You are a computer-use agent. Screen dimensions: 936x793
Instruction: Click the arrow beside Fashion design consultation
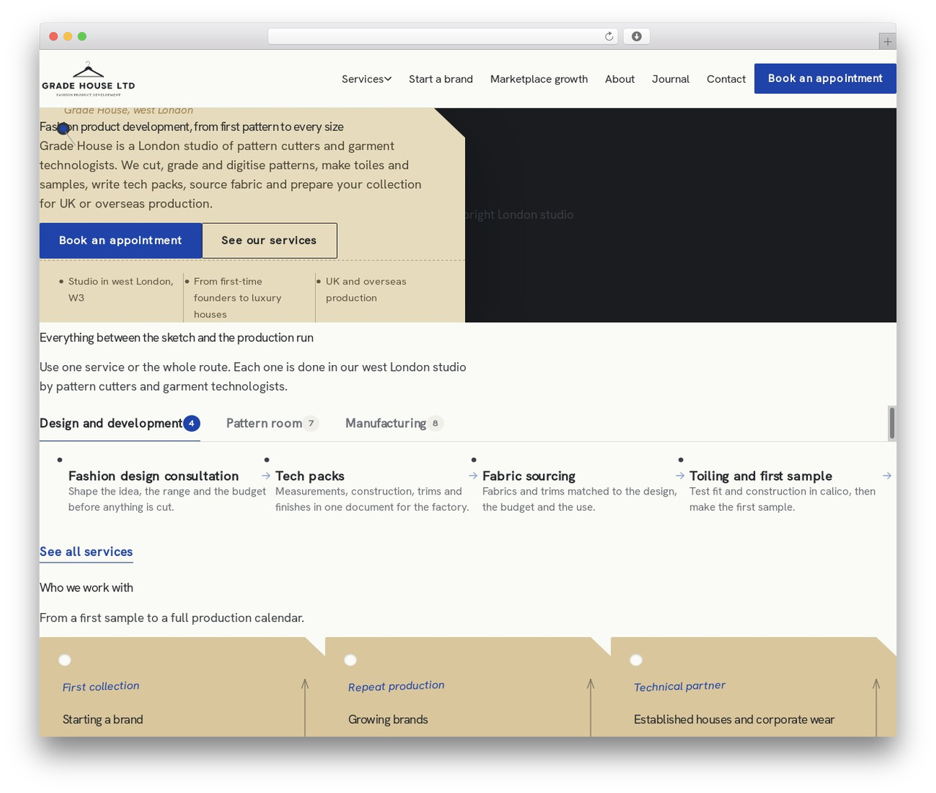[x=266, y=476]
